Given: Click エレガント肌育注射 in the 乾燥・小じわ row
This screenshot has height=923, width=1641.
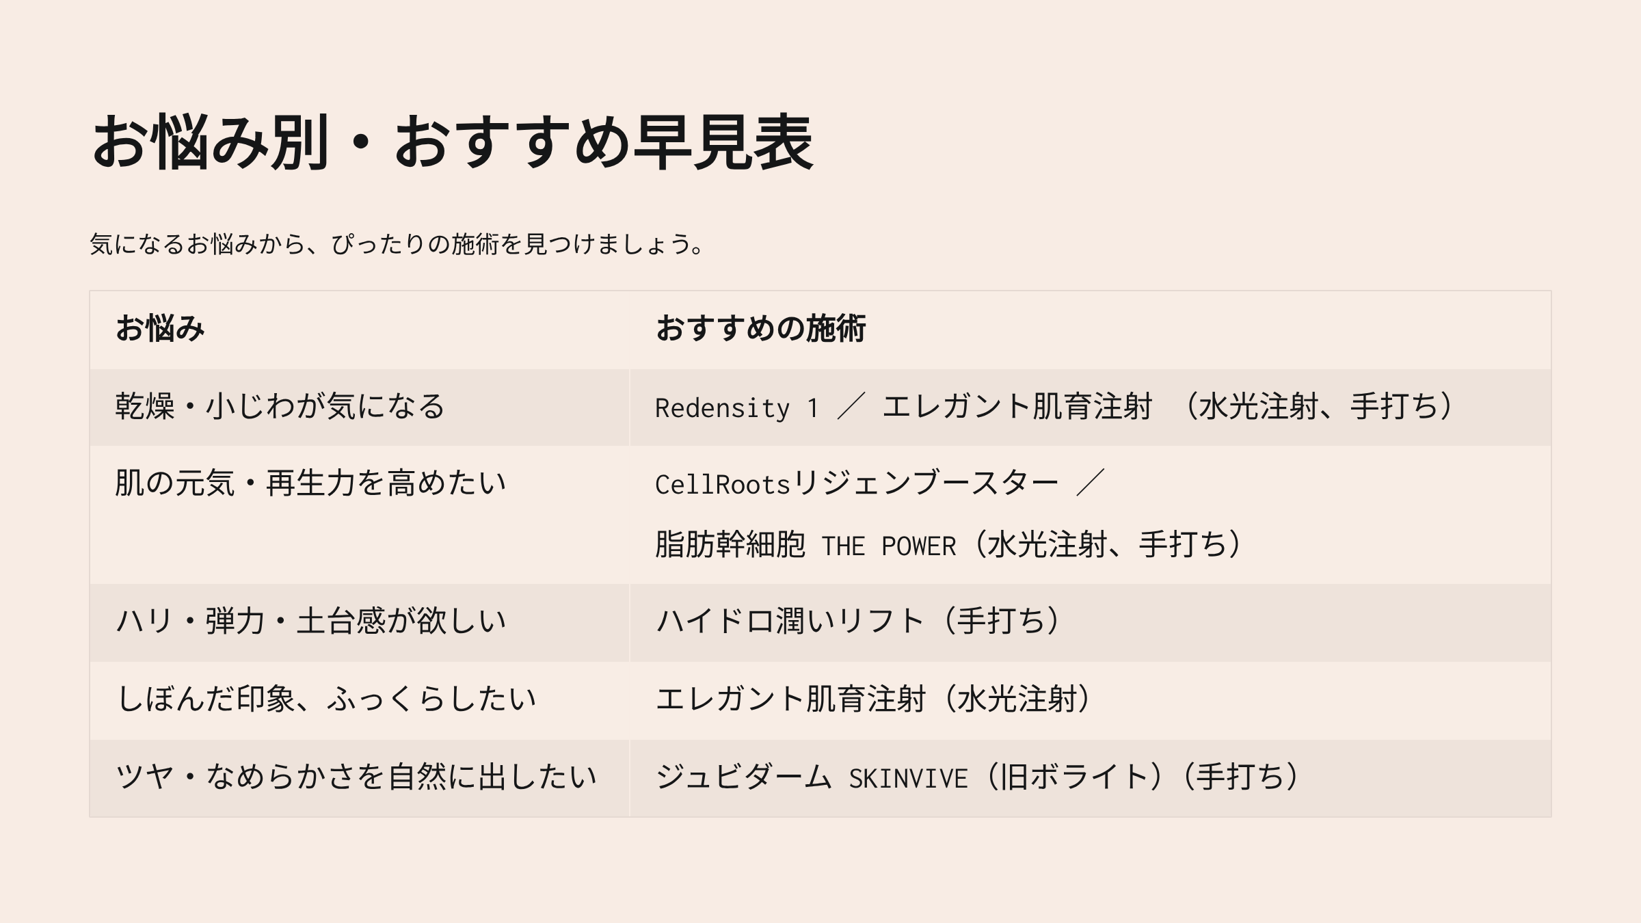Looking at the screenshot, I should pyautogui.click(x=1017, y=407).
